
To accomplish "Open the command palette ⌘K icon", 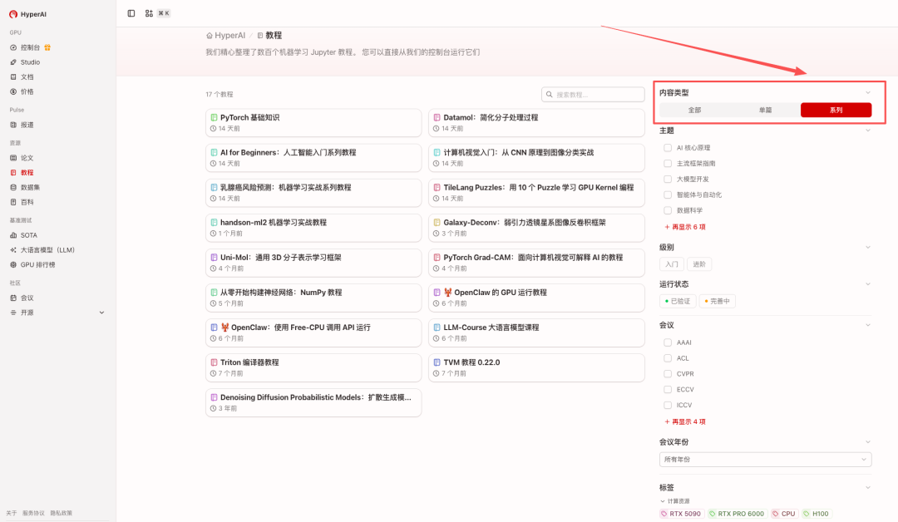I will point(149,13).
